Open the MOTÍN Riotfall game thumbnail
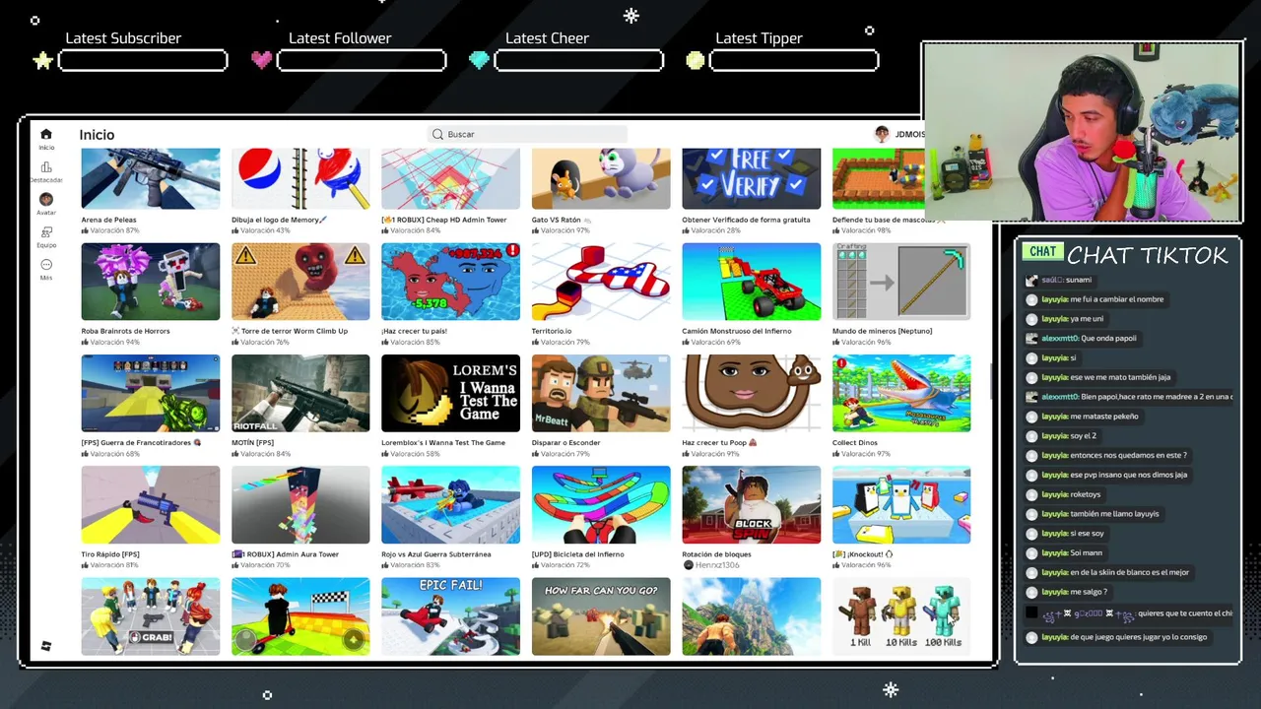The width and height of the screenshot is (1261, 709). click(300, 393)
